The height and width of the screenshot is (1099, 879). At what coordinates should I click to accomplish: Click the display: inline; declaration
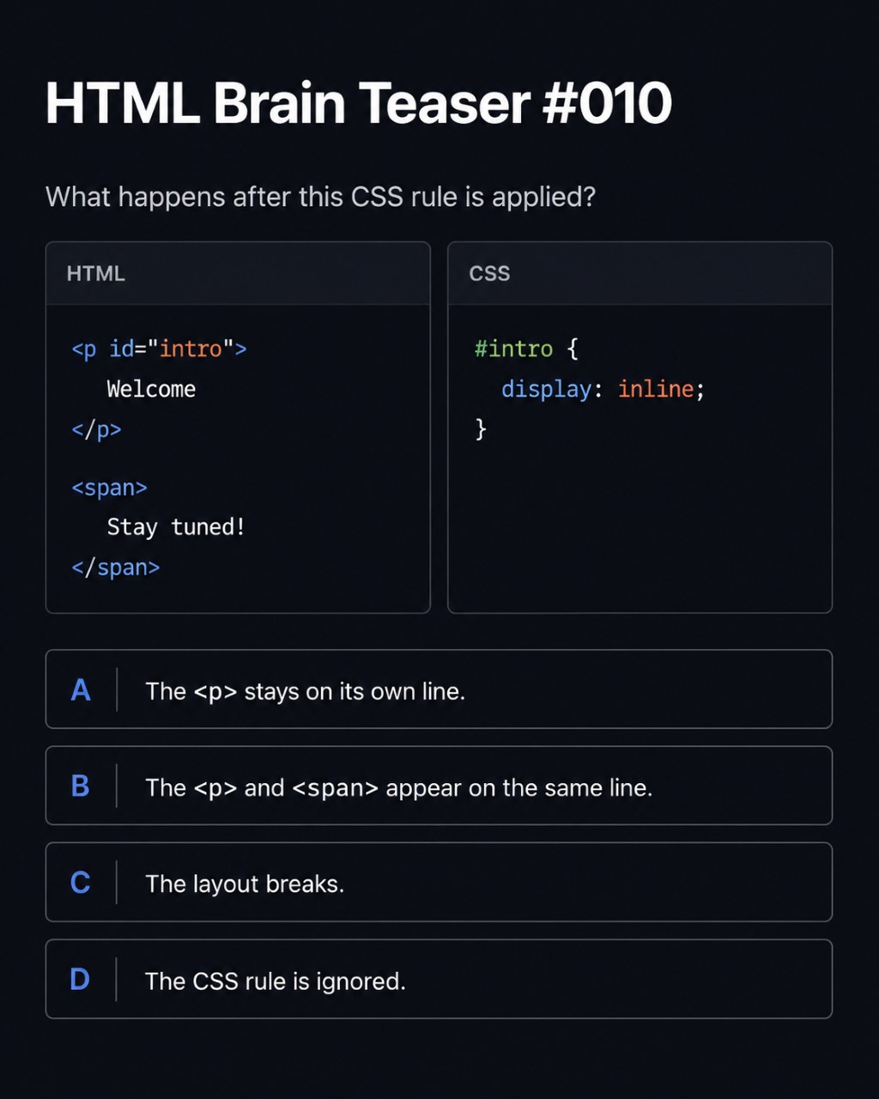coord(603,389)
